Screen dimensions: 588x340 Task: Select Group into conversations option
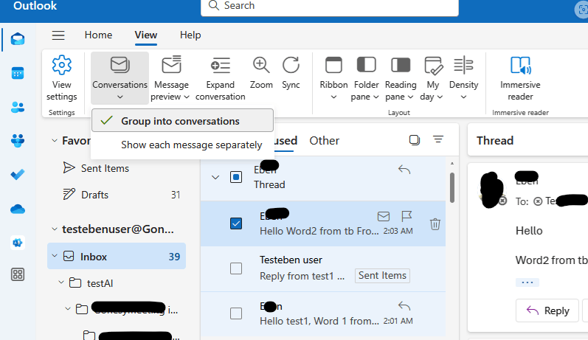(182, 121)
